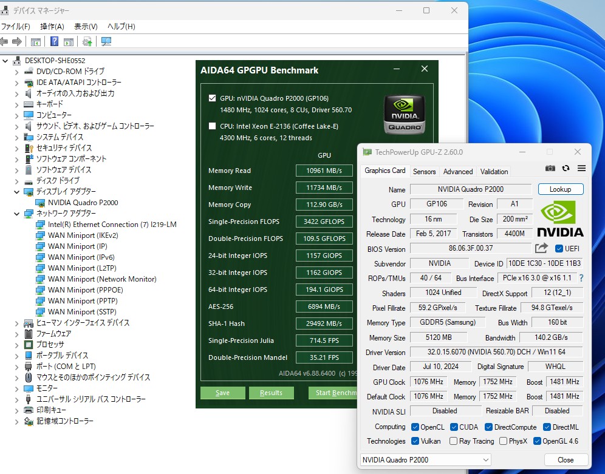Click the プロセッサ processor category icon
Viewport: 605px width, 474px height.
(29, 345)
